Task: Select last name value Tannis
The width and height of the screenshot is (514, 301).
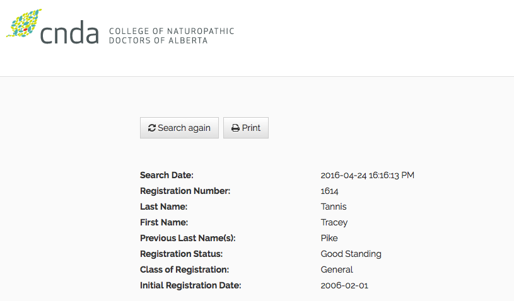Action: [x=334, y=207]
